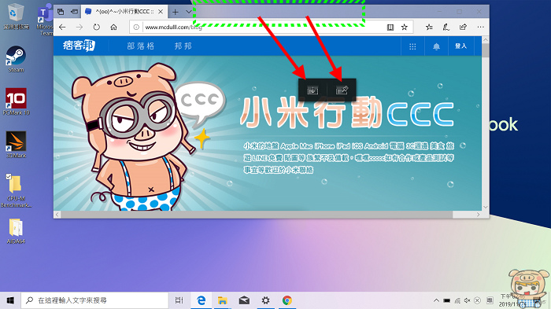
Task: Switch to the 小米行動CCC browser tab
Action: click(124, 12)
